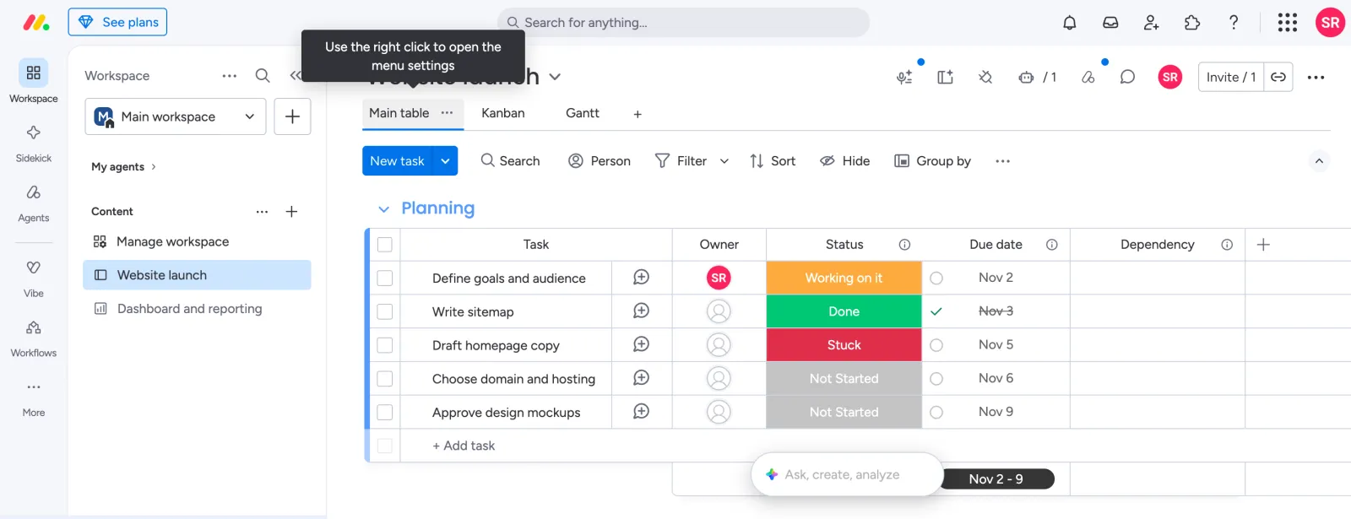Open Agents in the left rail

click(x=34, y=203)
